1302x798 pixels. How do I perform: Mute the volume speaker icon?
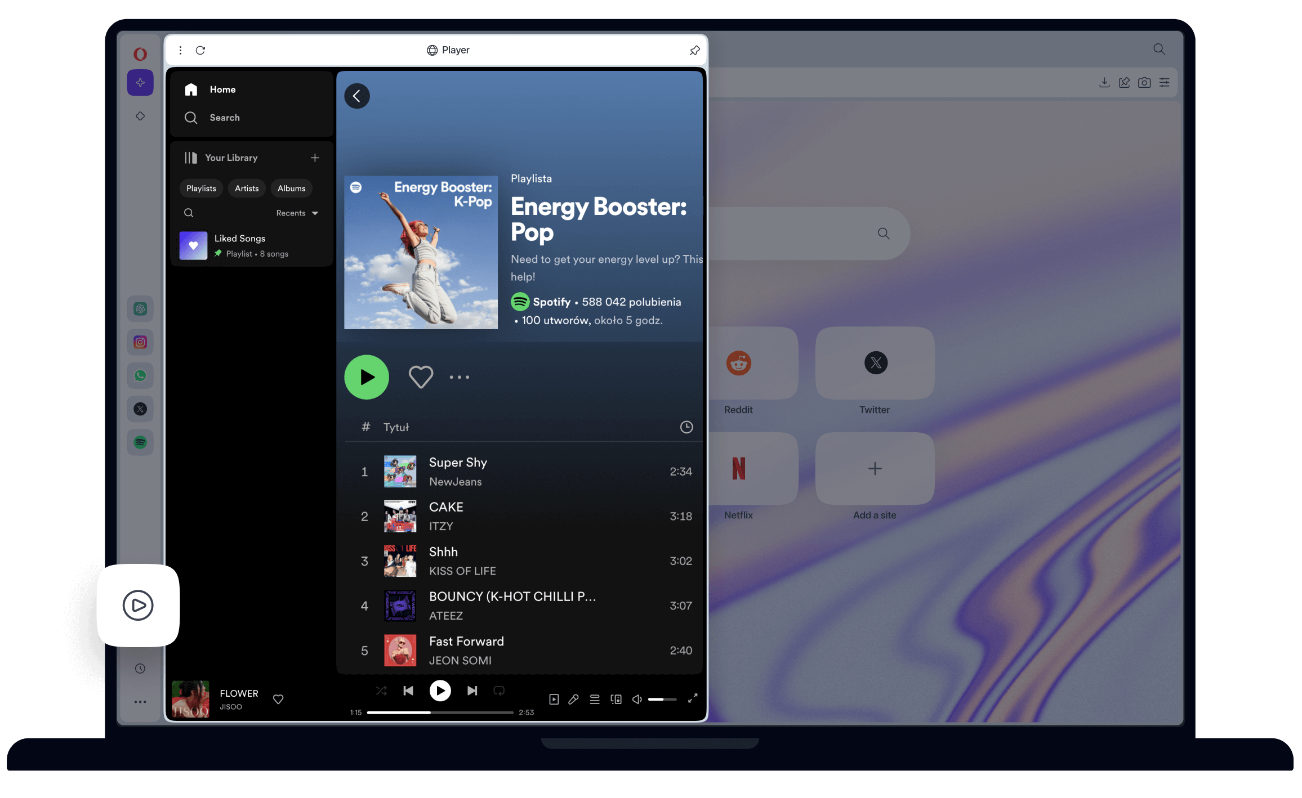point(637,699)
